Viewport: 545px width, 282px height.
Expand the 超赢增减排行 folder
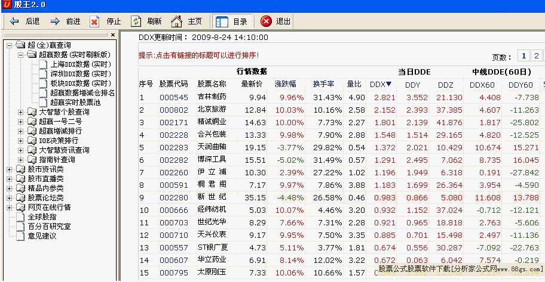pos(20,131)
